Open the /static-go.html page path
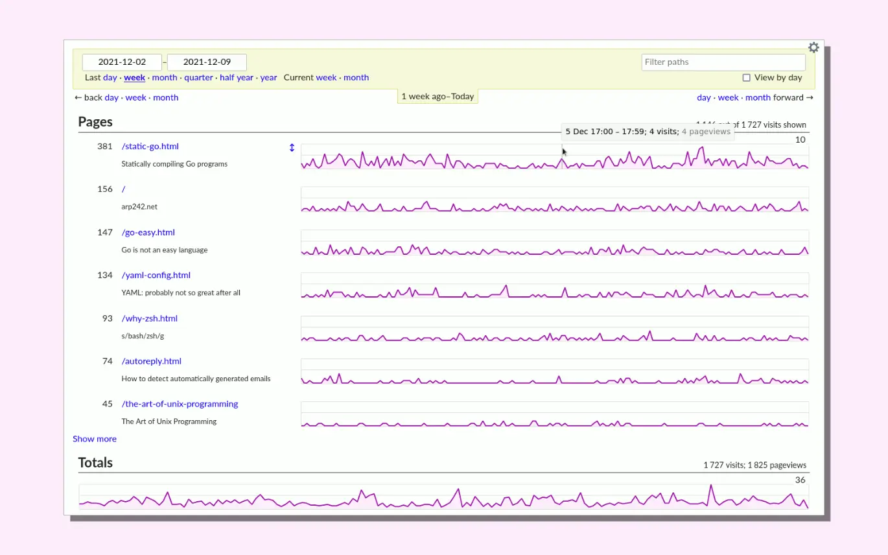 point(150,147)
